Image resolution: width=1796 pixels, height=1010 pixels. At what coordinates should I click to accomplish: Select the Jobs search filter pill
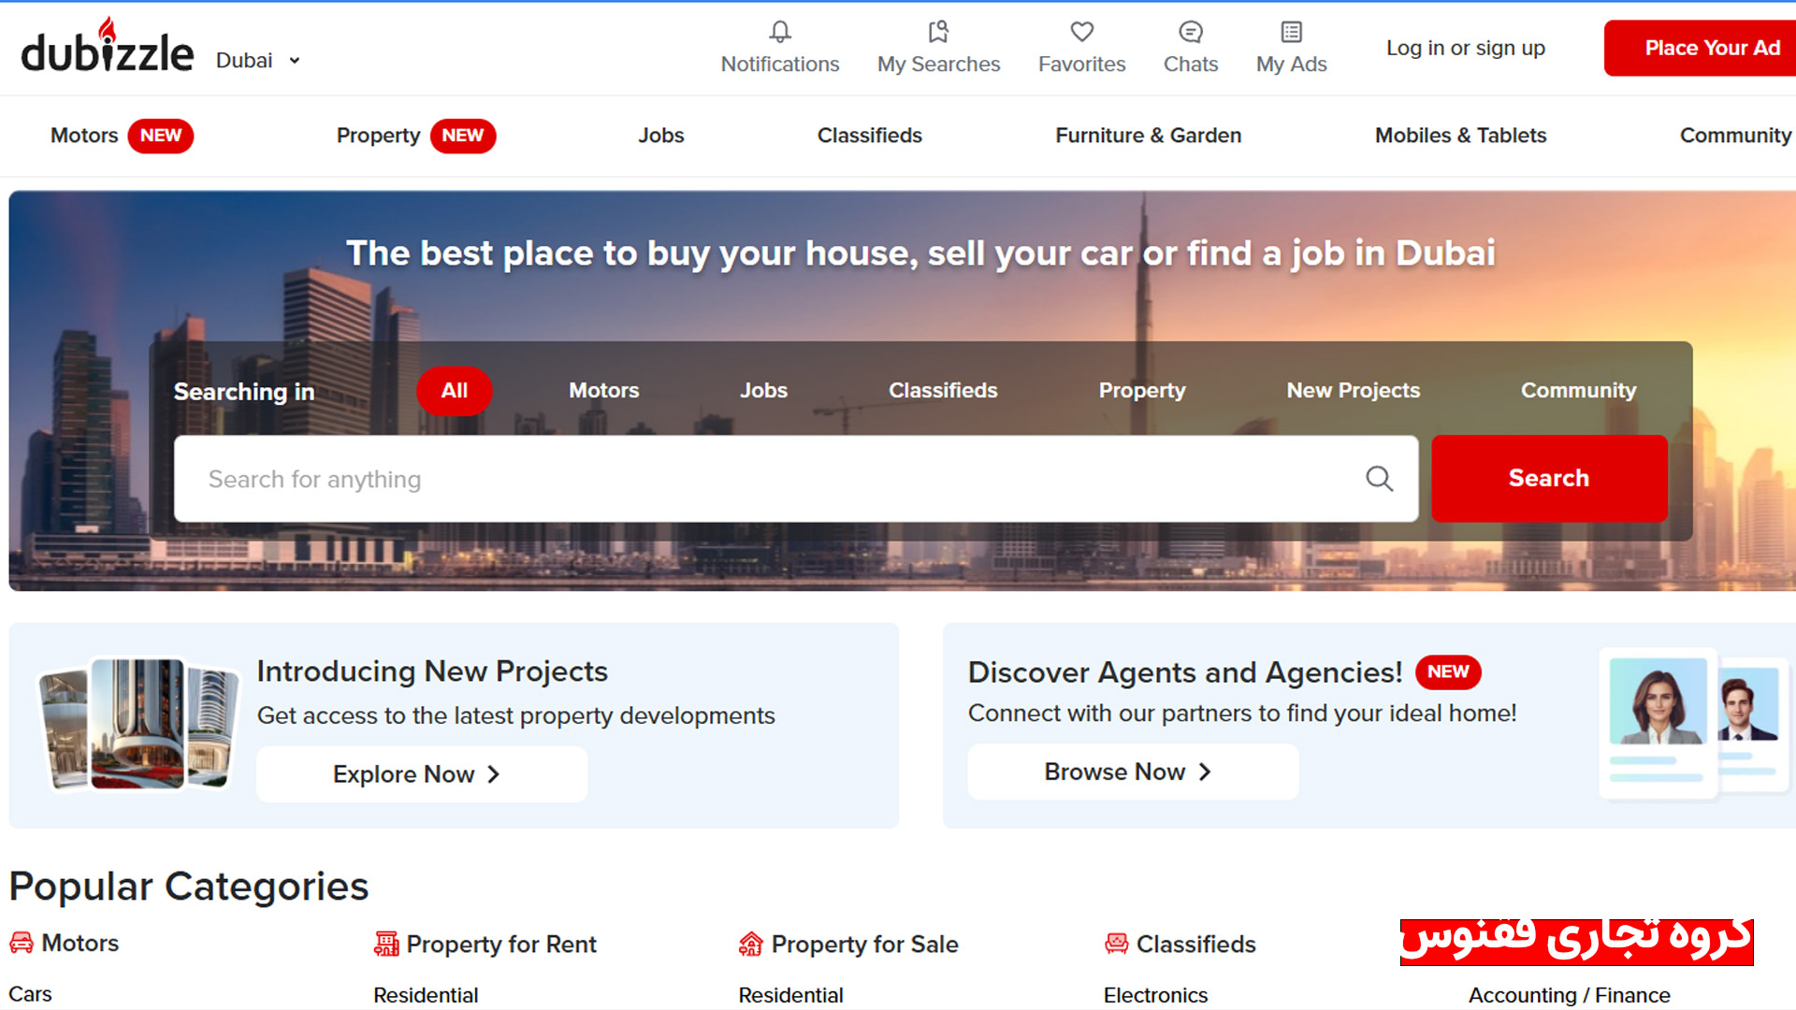pyautogui.click(x=763, y=391)
